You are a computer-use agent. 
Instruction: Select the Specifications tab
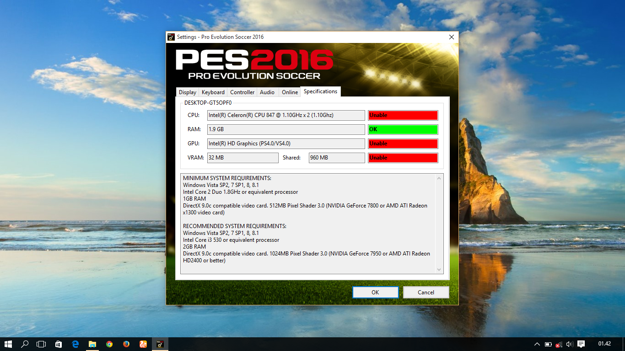click(320, 91)
